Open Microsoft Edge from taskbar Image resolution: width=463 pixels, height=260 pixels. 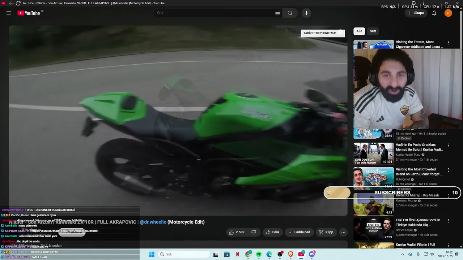coord(269,254)
